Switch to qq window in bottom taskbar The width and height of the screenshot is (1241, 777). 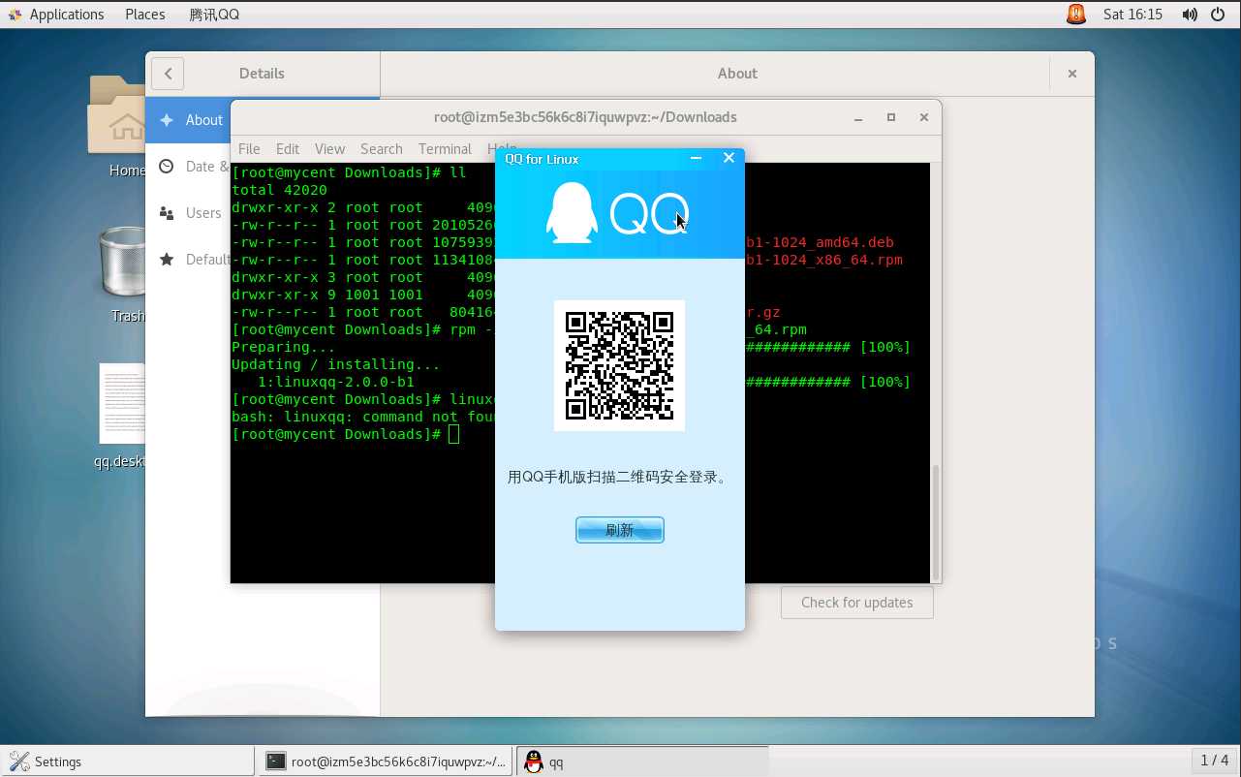tap(641, 761)
